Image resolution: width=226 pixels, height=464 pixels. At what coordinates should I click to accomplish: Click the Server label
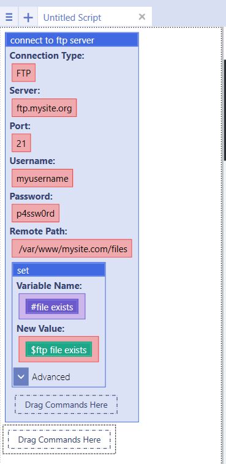(x=24, y=91)
